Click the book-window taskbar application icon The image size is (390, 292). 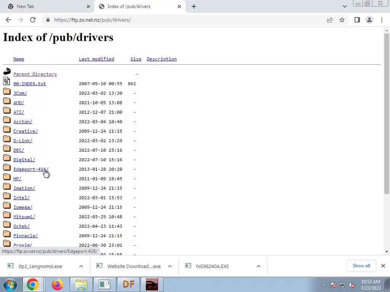pyautogui.click(x=104, y=284)
